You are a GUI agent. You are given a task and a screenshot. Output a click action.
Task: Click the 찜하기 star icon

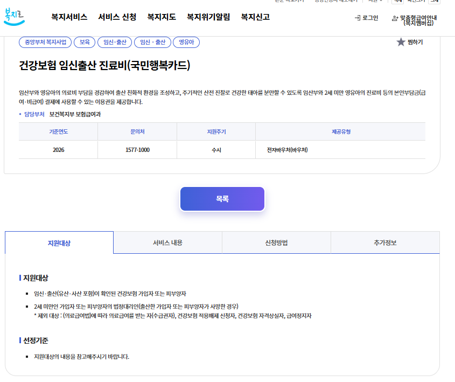click(401, 42)
